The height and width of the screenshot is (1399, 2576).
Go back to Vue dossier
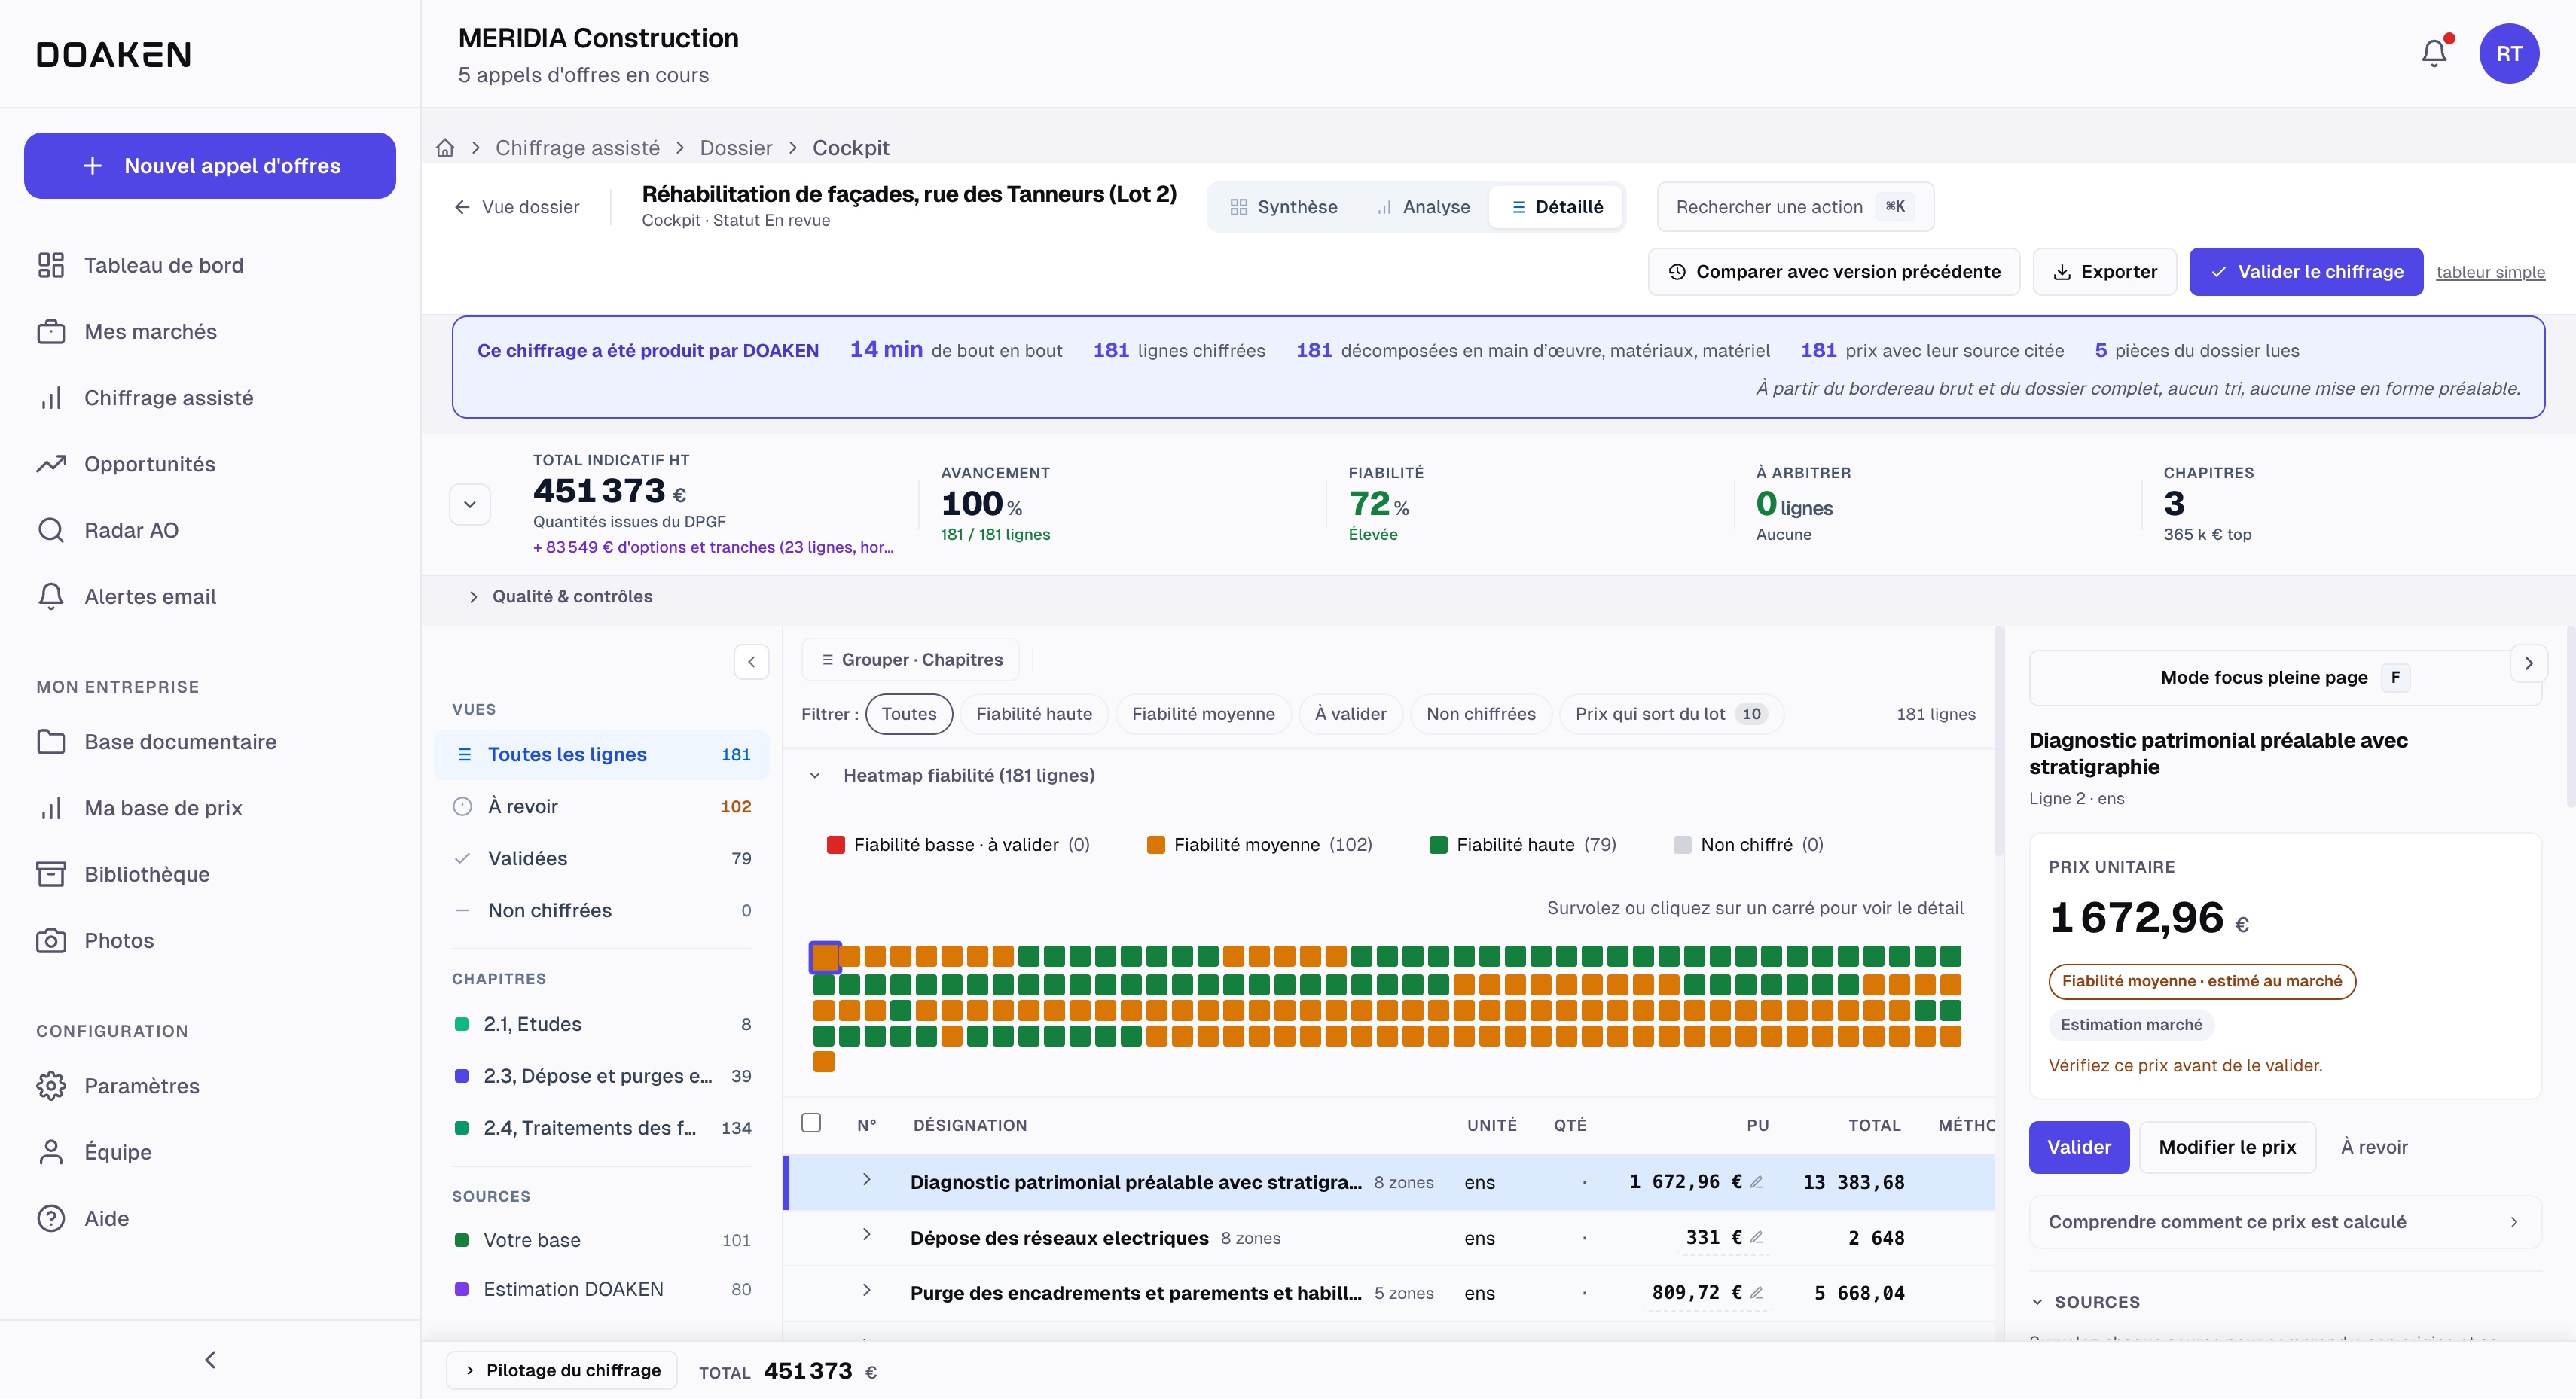click(x=517, y=207)
